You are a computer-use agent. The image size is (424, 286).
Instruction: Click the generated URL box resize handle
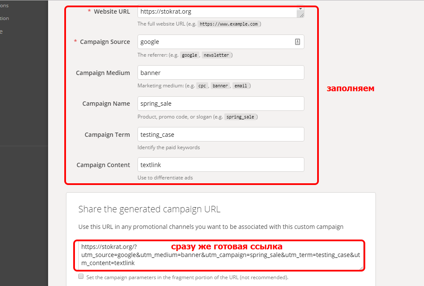coord(361,268)
